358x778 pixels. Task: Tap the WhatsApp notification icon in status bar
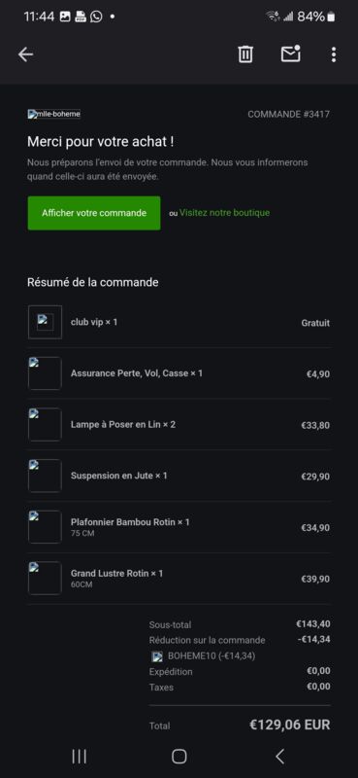point(96,17)
